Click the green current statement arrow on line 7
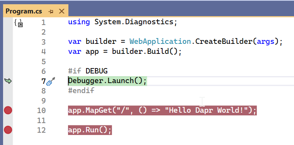Screen dimensions: 294x145 tap(8, 81)
